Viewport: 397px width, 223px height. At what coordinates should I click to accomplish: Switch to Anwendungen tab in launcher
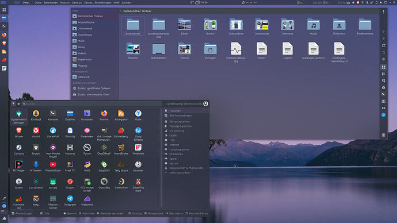coord(22,213)
